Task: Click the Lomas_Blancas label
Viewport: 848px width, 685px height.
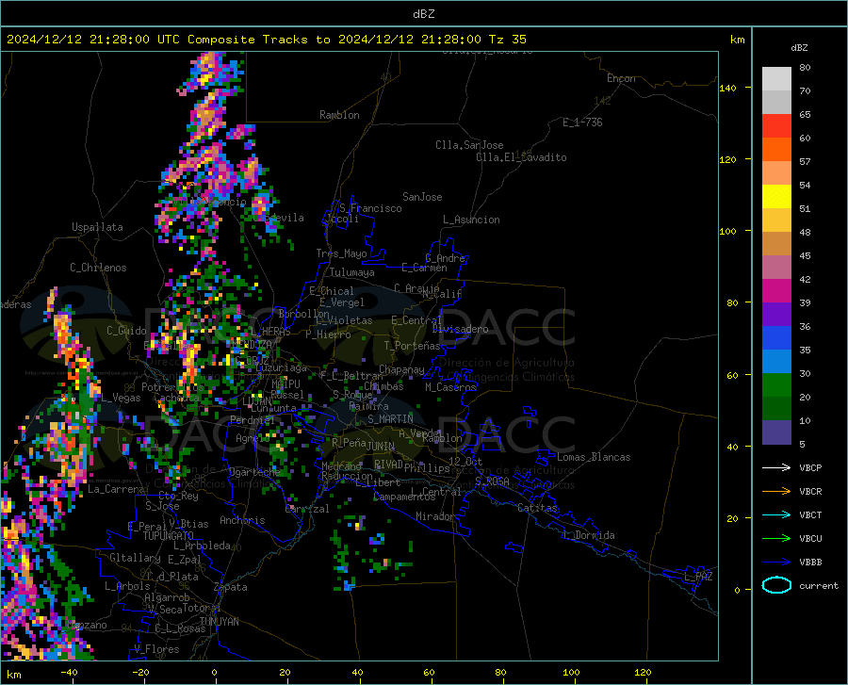Action: (594, 457)
